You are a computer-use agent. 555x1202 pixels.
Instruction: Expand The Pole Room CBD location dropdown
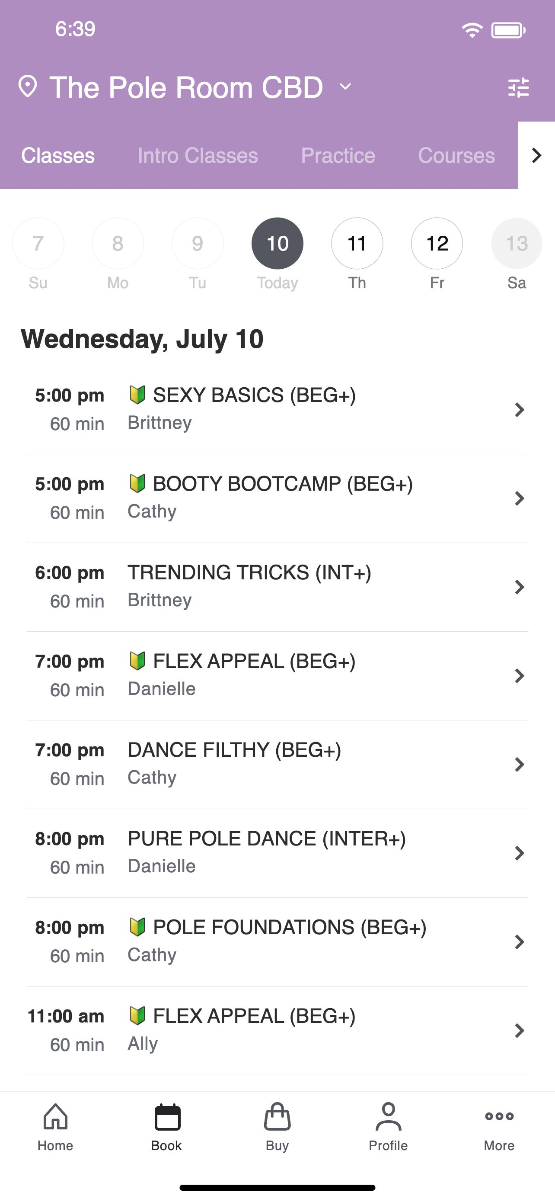pos(345,87)
